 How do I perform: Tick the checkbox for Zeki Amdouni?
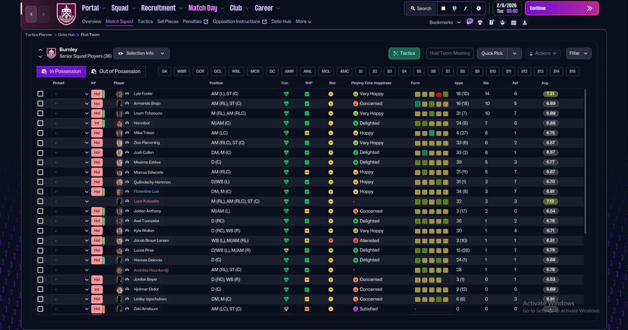tap(40, 309)
